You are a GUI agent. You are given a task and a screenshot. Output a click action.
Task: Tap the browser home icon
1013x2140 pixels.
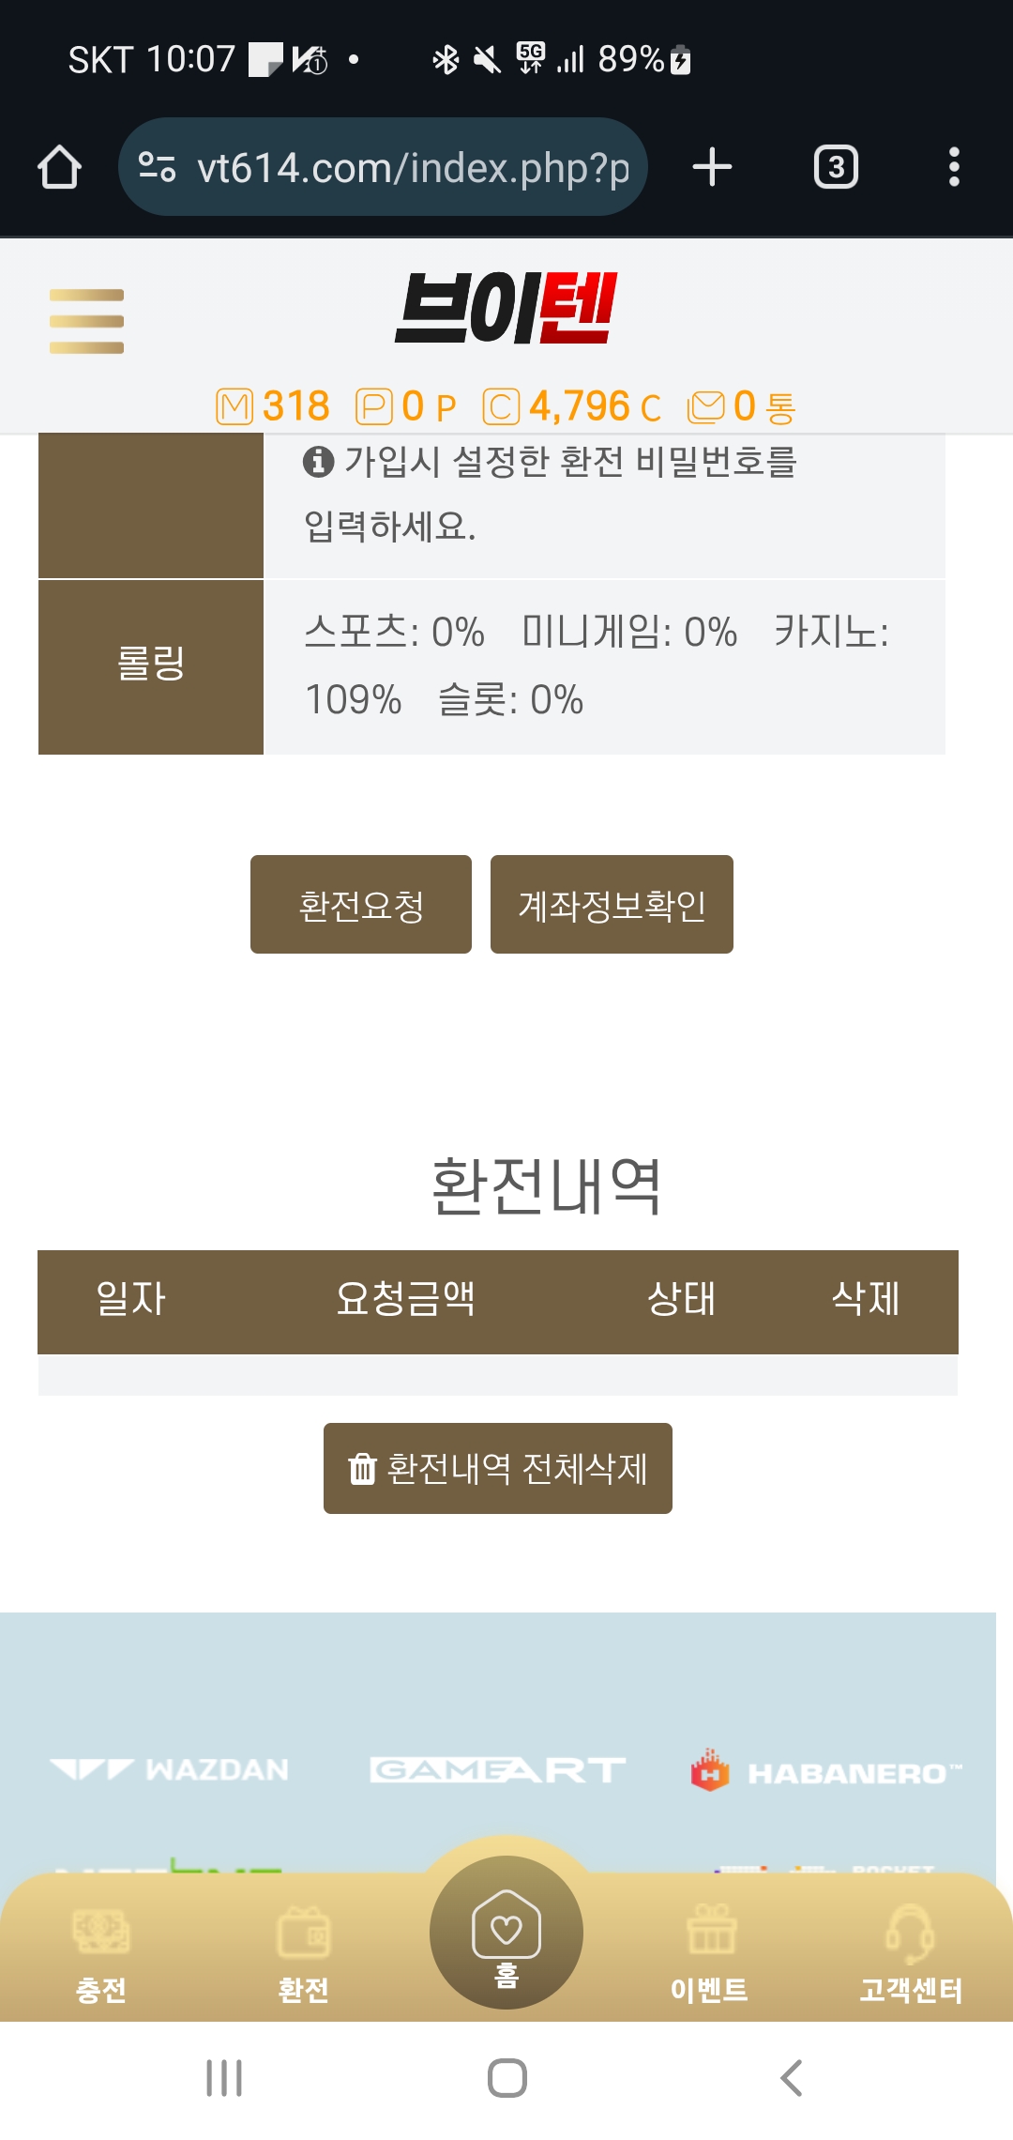(59, 167)
